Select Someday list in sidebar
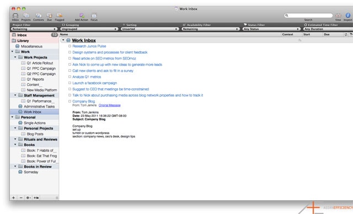 coord(31,172)
